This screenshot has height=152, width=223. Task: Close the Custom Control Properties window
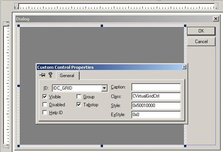[x=184, y=67]
